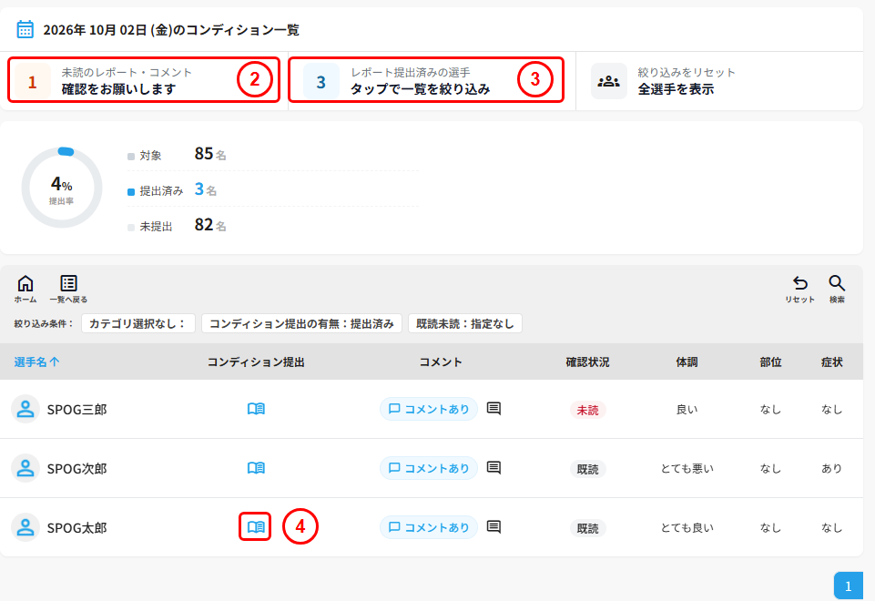Select the player name SPOG三郎
Viewport: 875px width, 601px height.
[77, 410]
